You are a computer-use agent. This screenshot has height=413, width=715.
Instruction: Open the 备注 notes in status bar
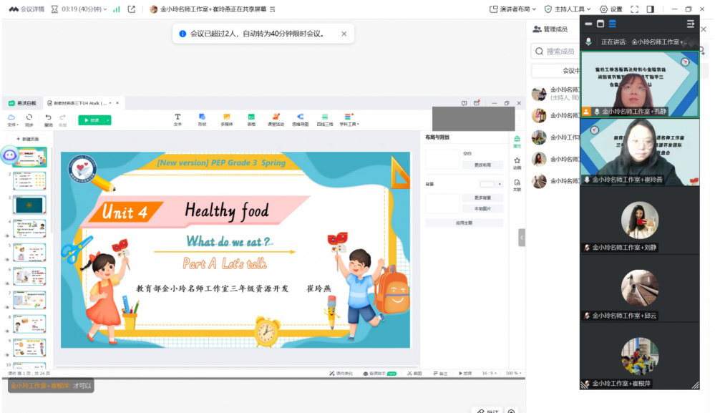(440, 374)
